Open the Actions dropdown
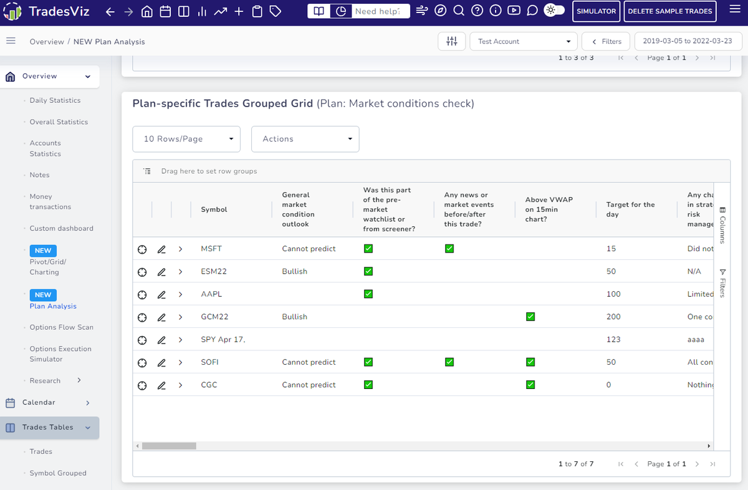Screen dimensions: 748x490 (305, 139)
